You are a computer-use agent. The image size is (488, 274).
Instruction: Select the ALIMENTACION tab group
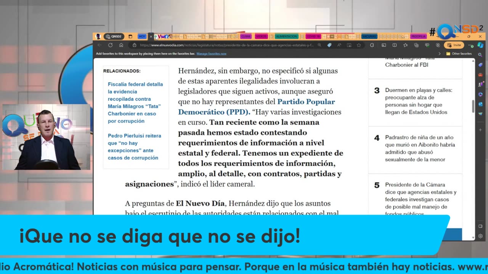pyautogui.click(x=286, y=37)
